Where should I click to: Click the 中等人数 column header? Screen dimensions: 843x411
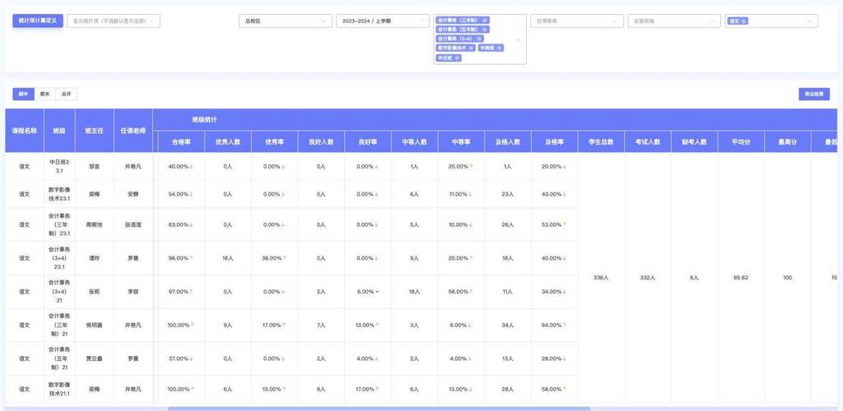(x=415, y=142)
